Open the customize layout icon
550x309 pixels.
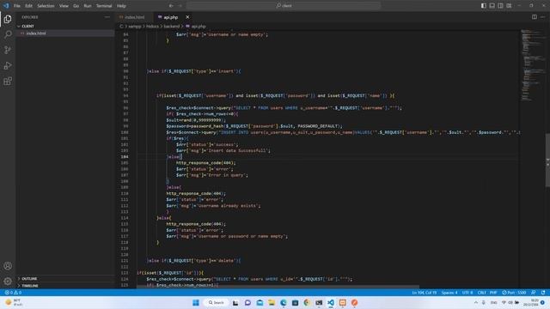point(509,6)
